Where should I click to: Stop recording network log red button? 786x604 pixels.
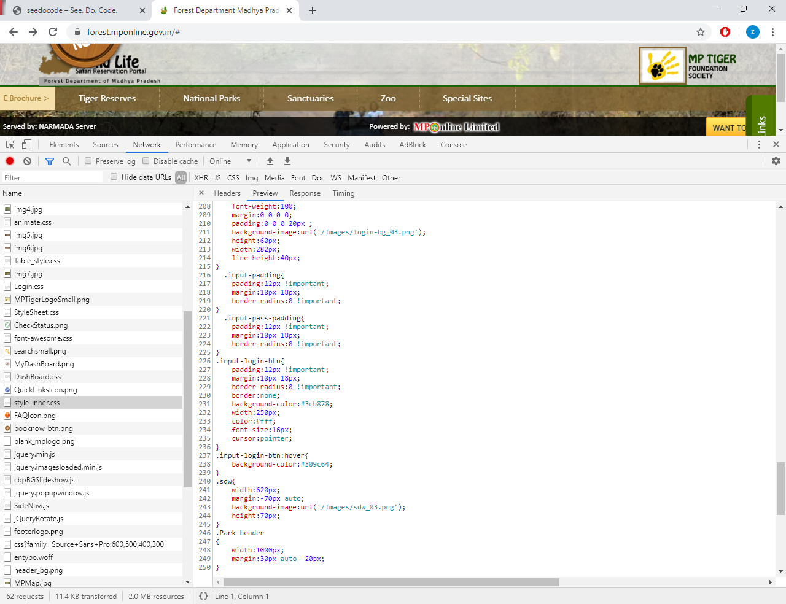coord(10,161)
